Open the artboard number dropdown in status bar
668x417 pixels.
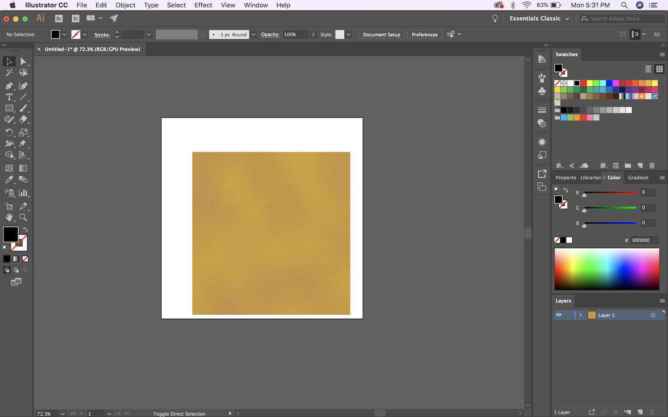click(x=109, y=413)
